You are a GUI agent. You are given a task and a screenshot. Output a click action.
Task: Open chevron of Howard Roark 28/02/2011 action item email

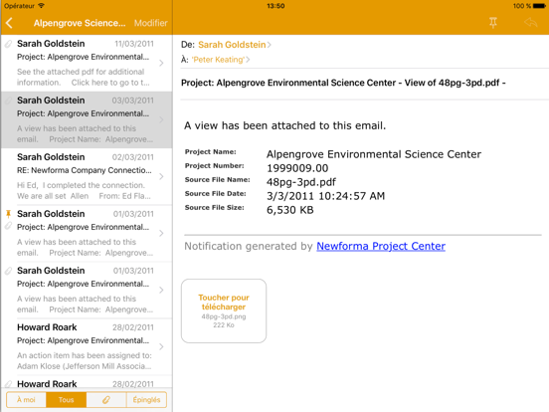161,347
